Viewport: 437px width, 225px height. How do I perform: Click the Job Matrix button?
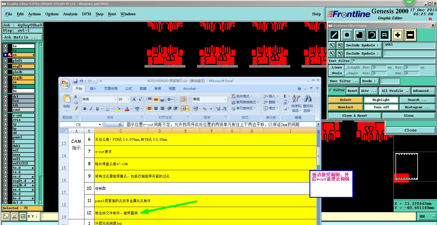pos(22,37)
